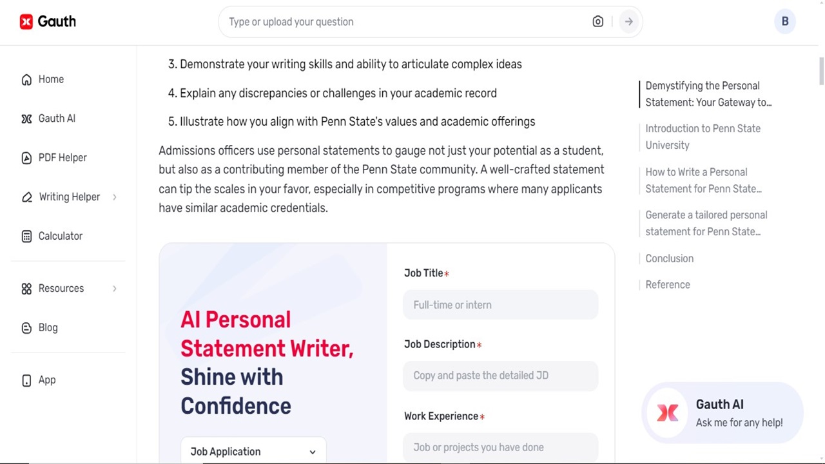
Task: Jump to the Conclusion section
Action: pos(669,258)
